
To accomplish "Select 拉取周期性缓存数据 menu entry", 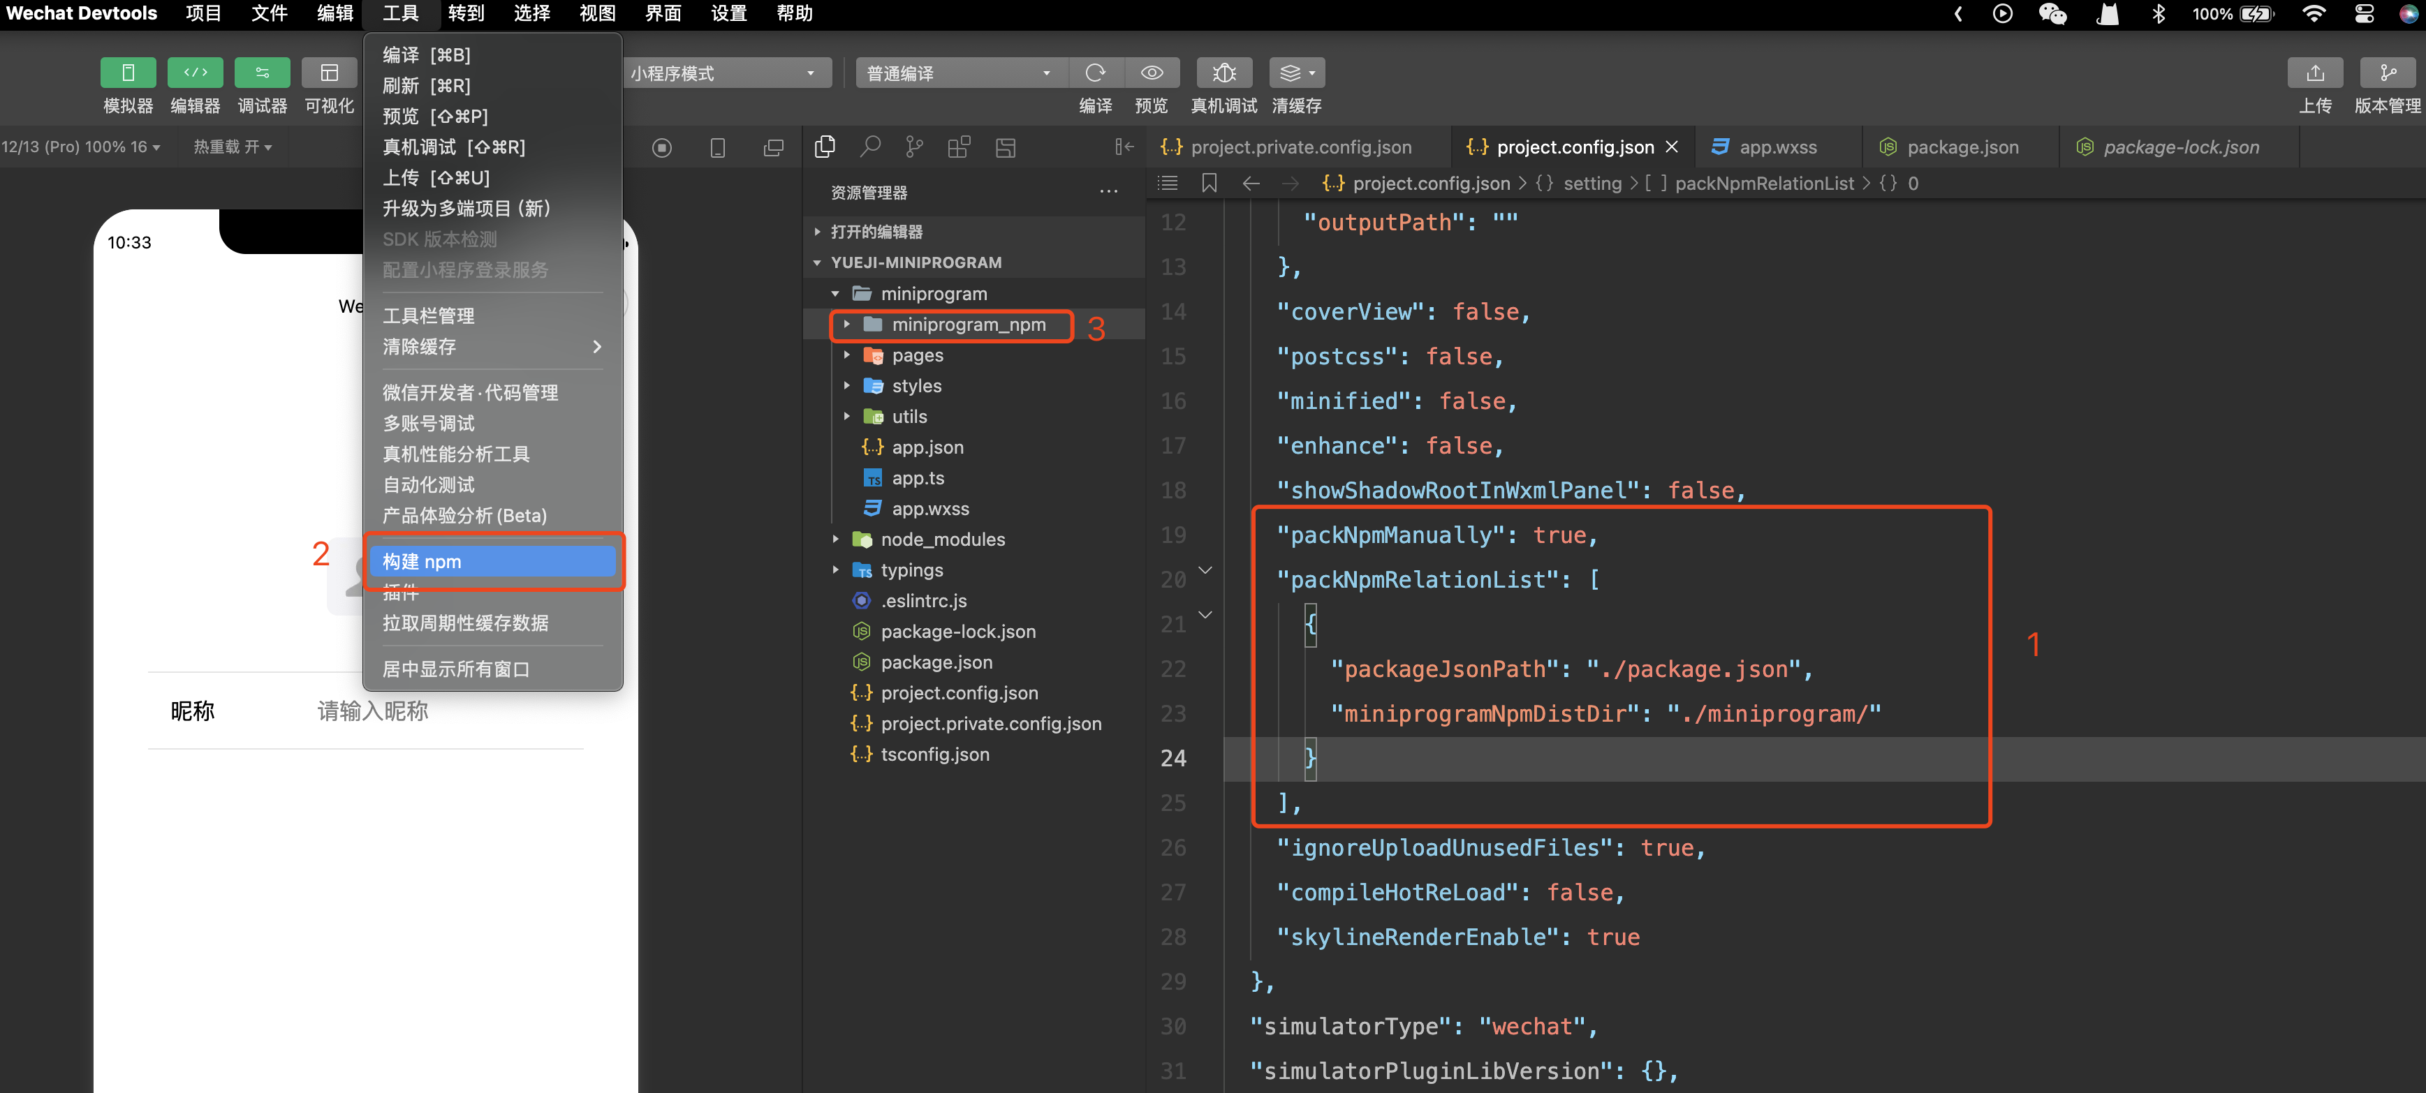I will click(492, 623).
